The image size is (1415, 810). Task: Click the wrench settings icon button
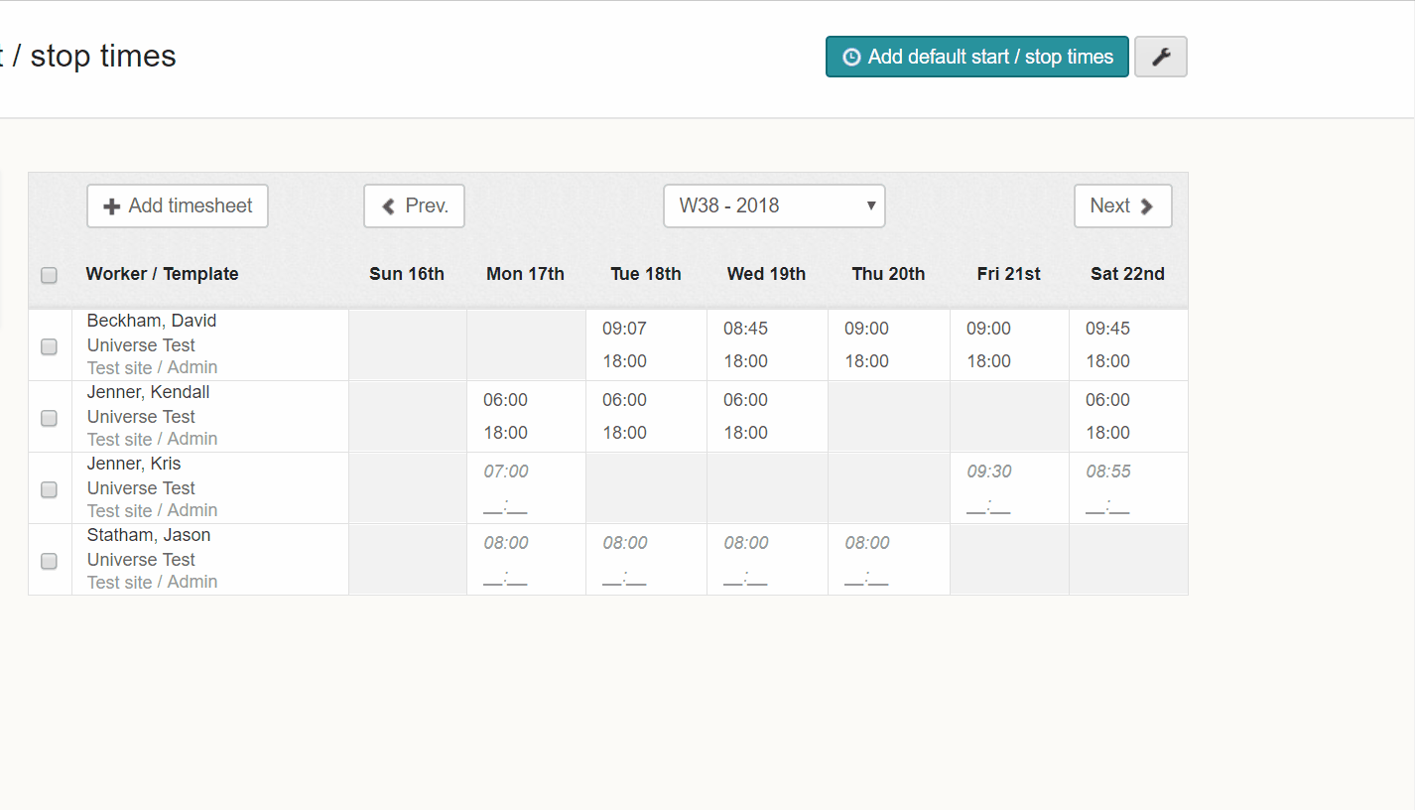[1160, 58]
